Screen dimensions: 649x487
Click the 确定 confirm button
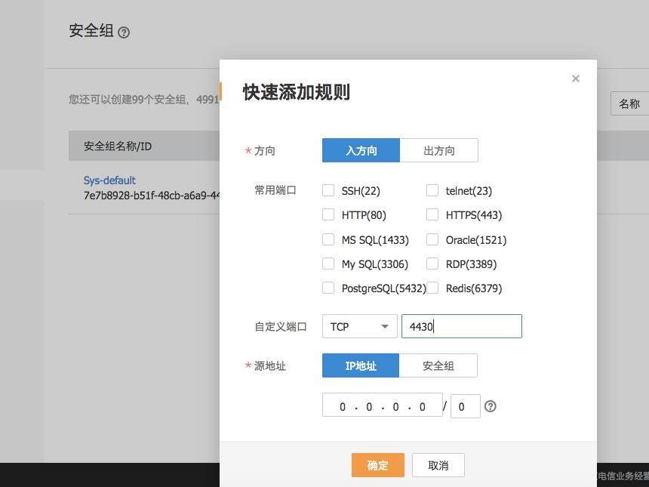pos(377,465)
